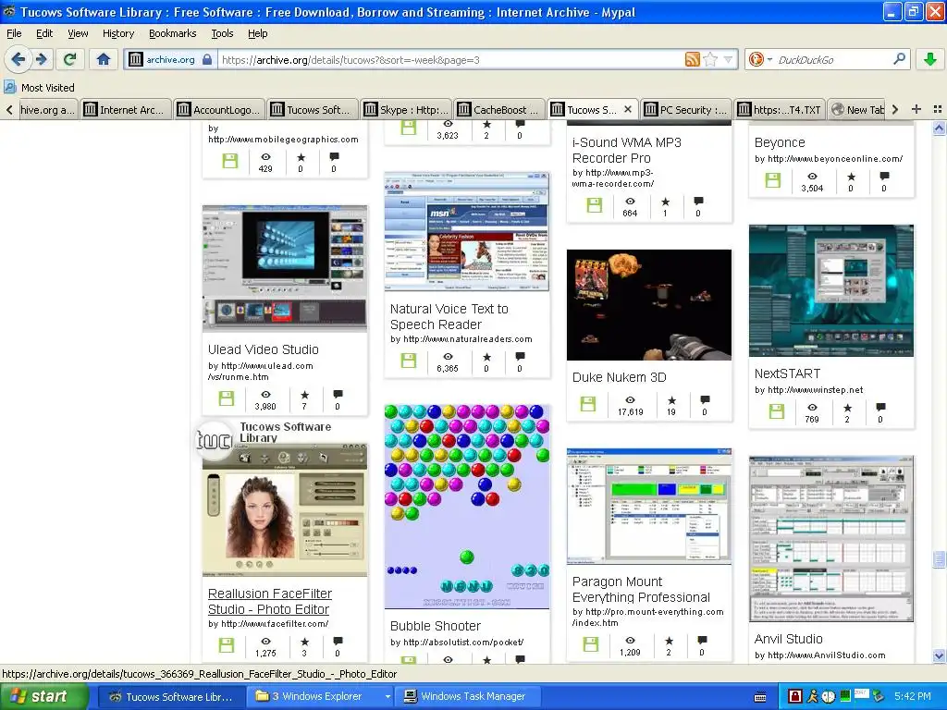Screen dimensions: 947x710
Task: Open the NextSTART title link
Action: coord(787,373)
